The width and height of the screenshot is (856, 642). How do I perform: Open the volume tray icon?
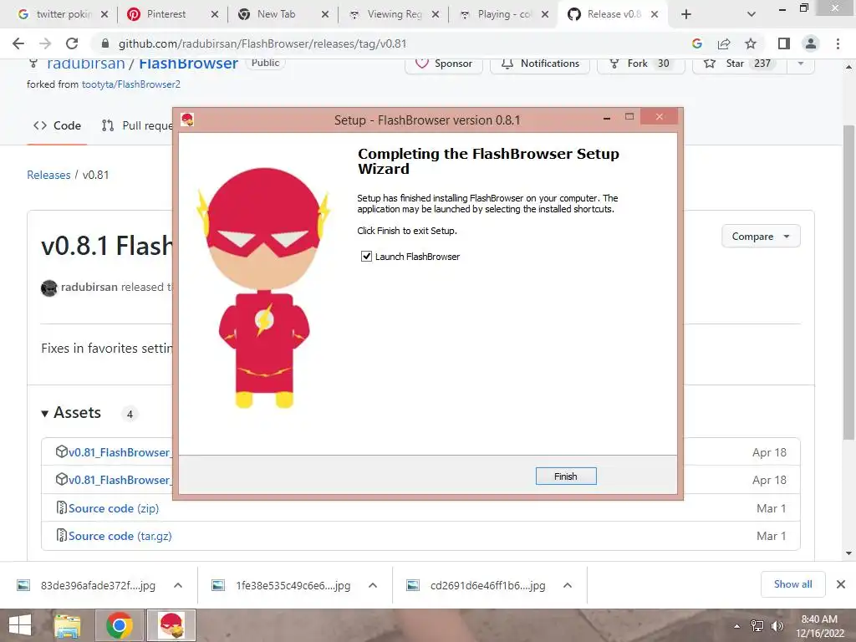[777, 626]
